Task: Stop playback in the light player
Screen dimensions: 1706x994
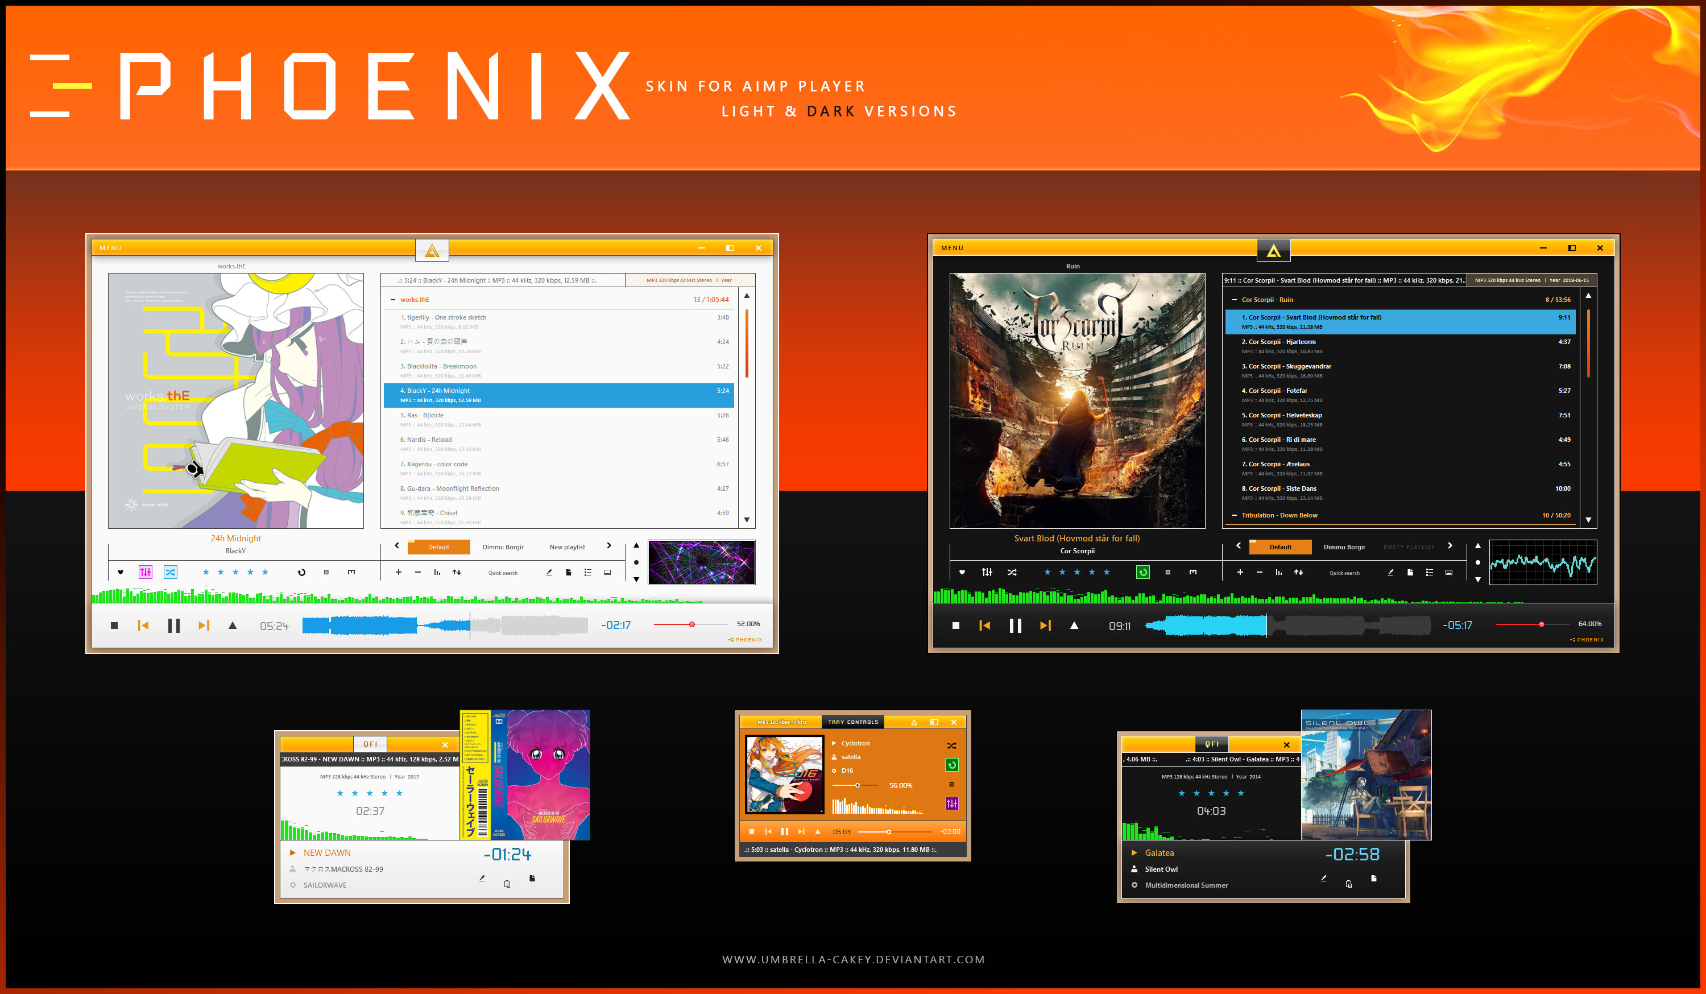Action: click(114, 626)
